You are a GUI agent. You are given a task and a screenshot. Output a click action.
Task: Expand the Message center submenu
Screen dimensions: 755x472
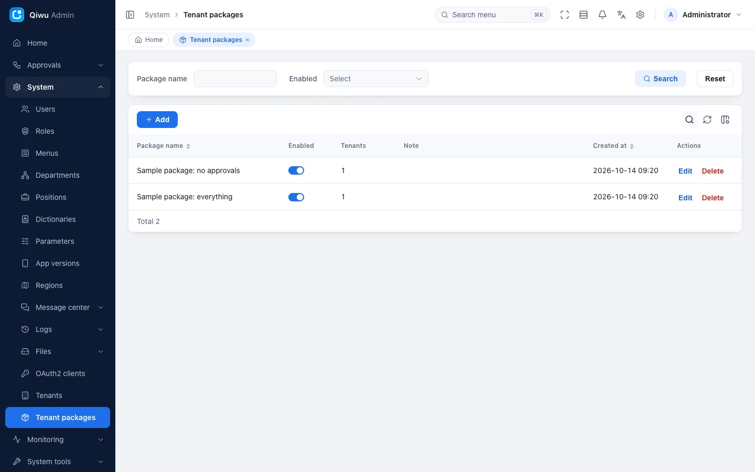[x=62, y=307]
